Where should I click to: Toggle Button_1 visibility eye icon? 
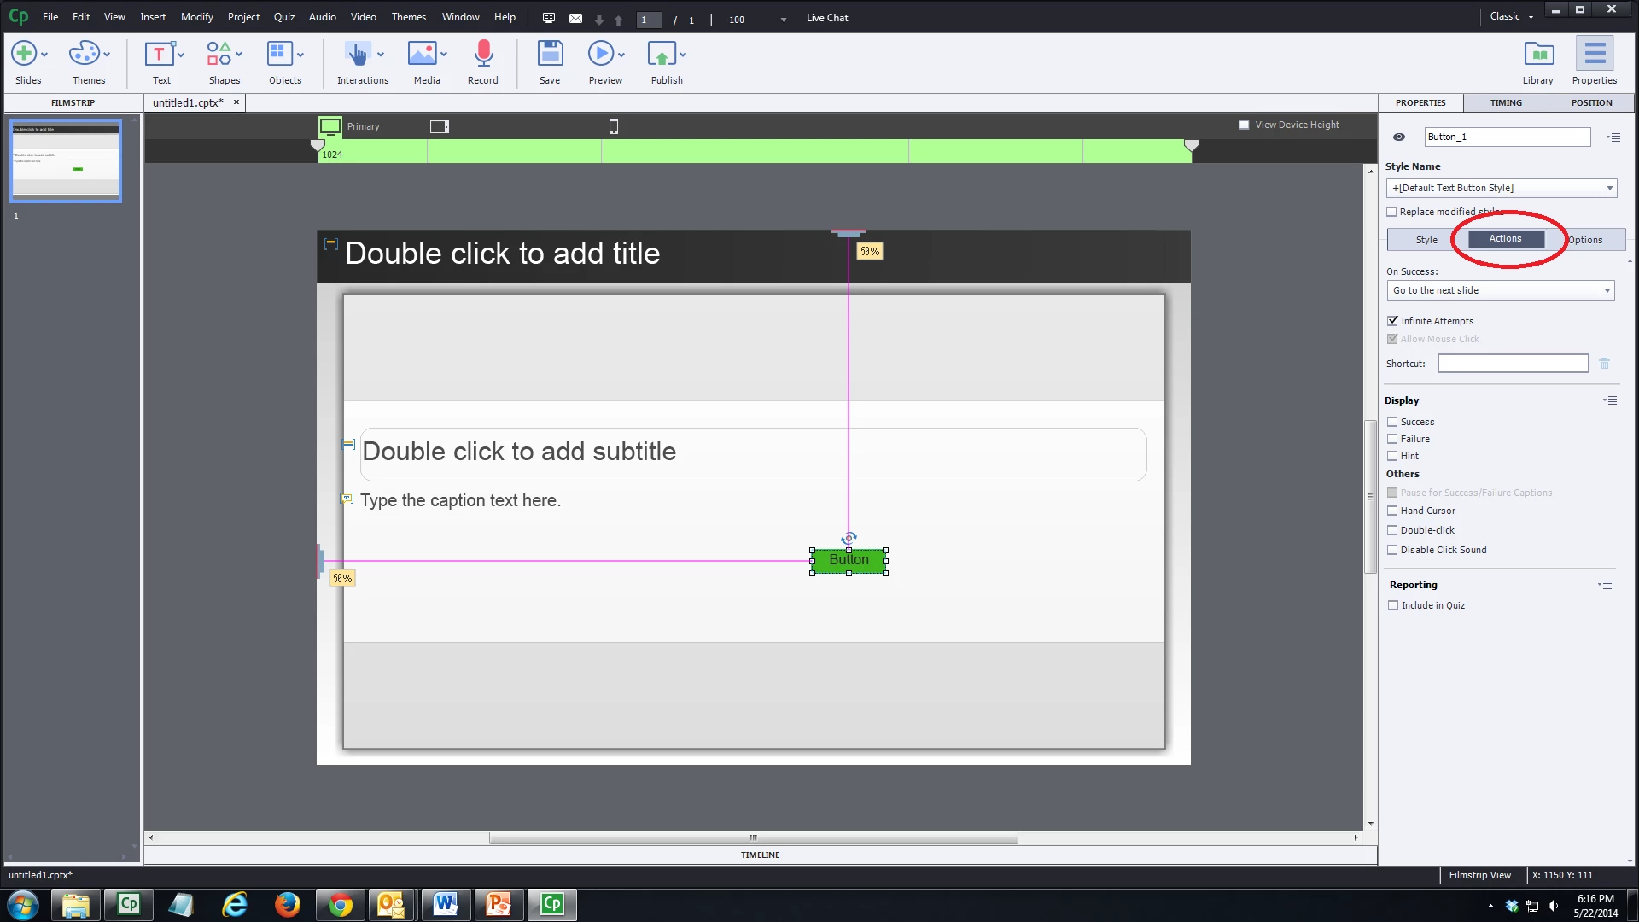(1399, 137)
